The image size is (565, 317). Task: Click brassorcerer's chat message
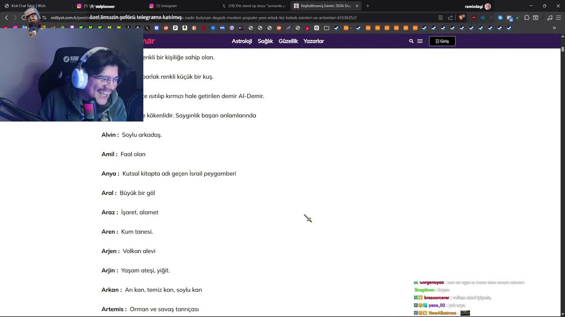point(452,298)
